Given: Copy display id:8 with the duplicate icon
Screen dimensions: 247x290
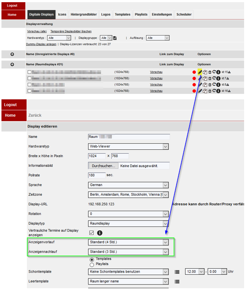Looking at the screenshot, I should pyautogui.click(x=205, y=85).
